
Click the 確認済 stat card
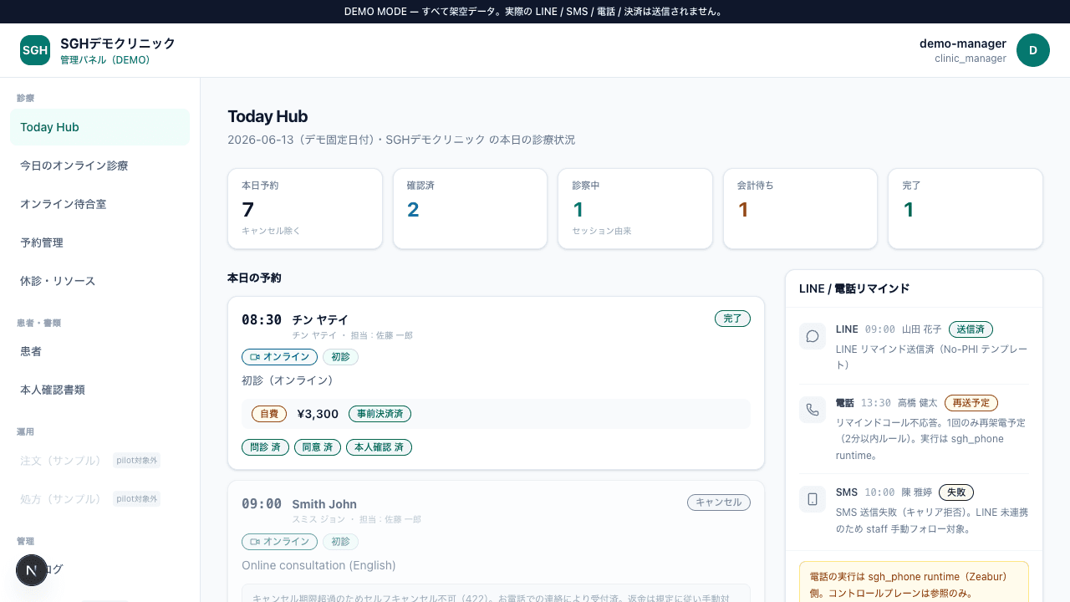pyautogui.click(x=470, y=209)
